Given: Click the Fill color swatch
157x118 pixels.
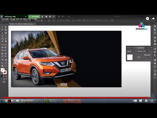Looking at the screenshot, I should (3, 70).
